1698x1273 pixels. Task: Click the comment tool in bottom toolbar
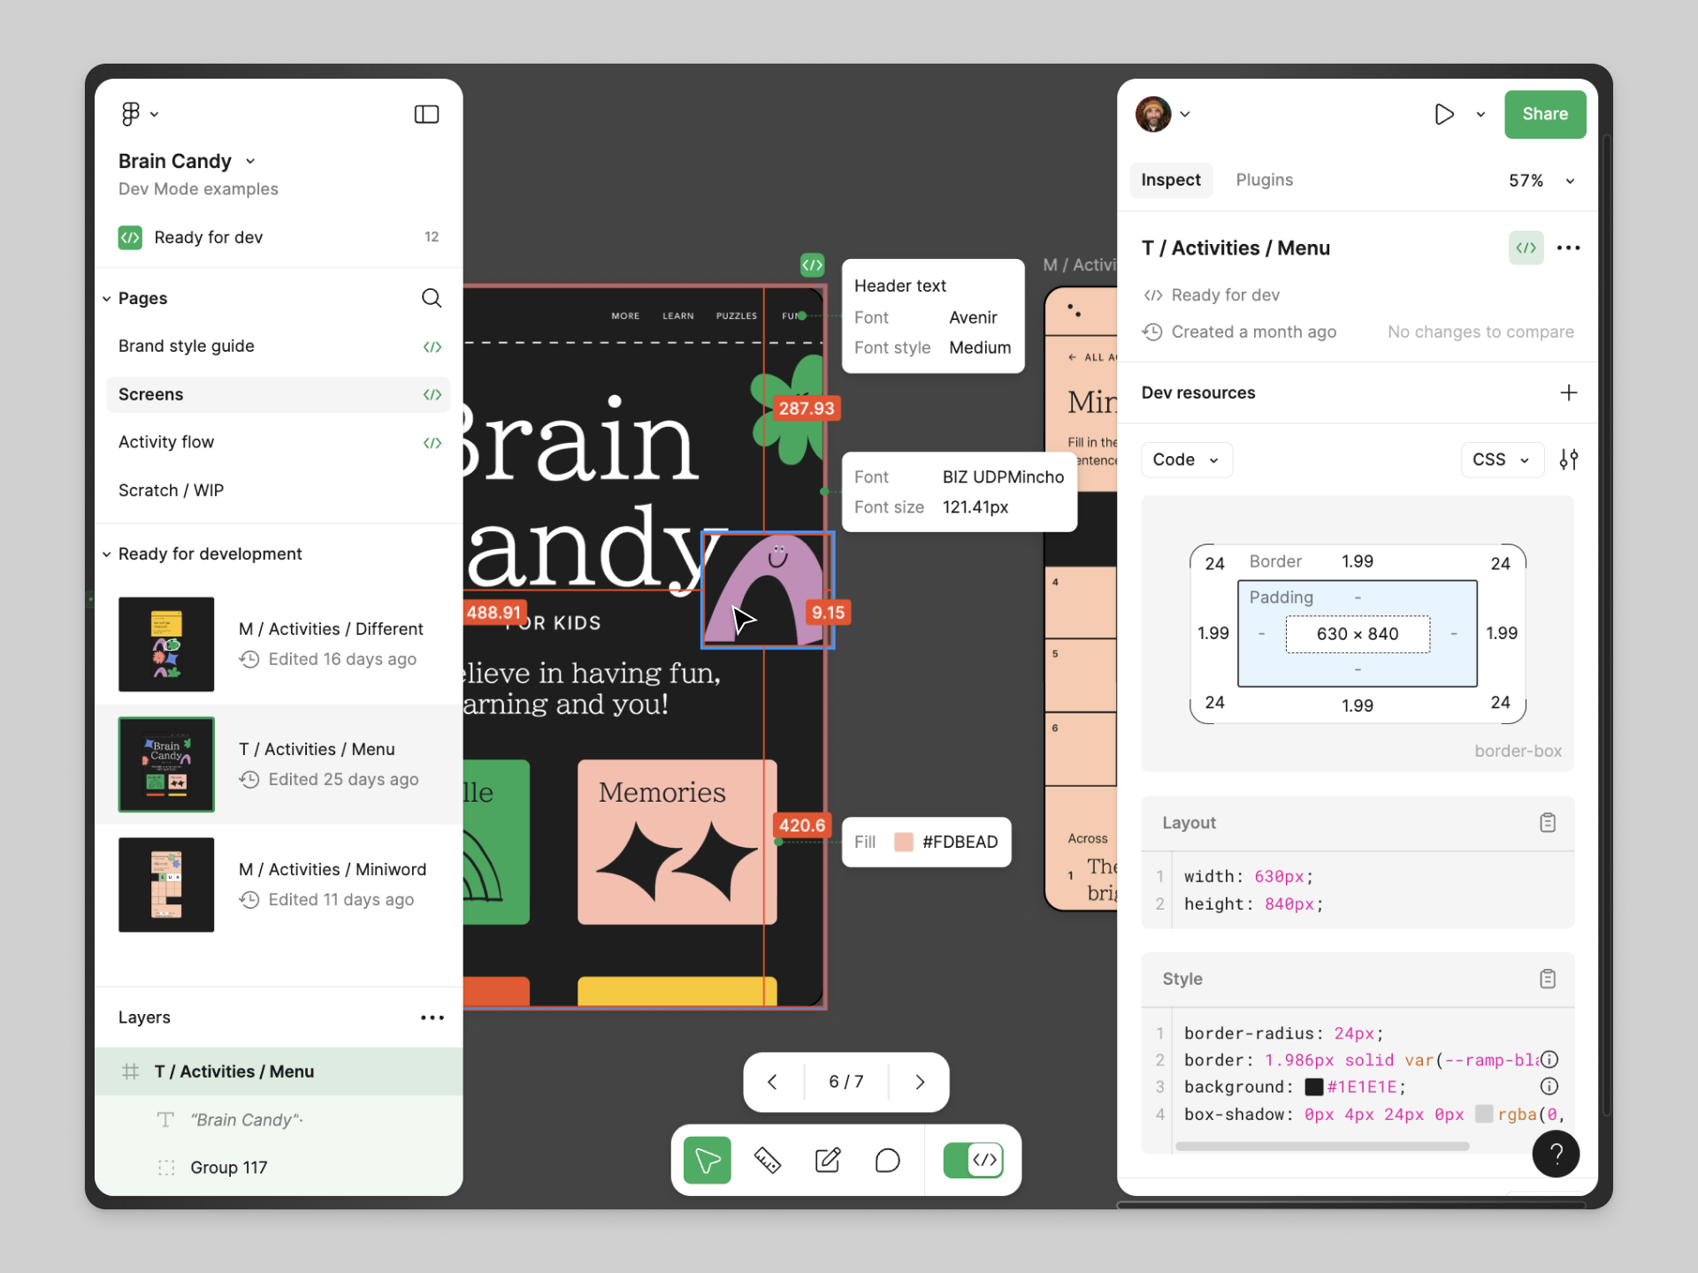(886, 1159)
